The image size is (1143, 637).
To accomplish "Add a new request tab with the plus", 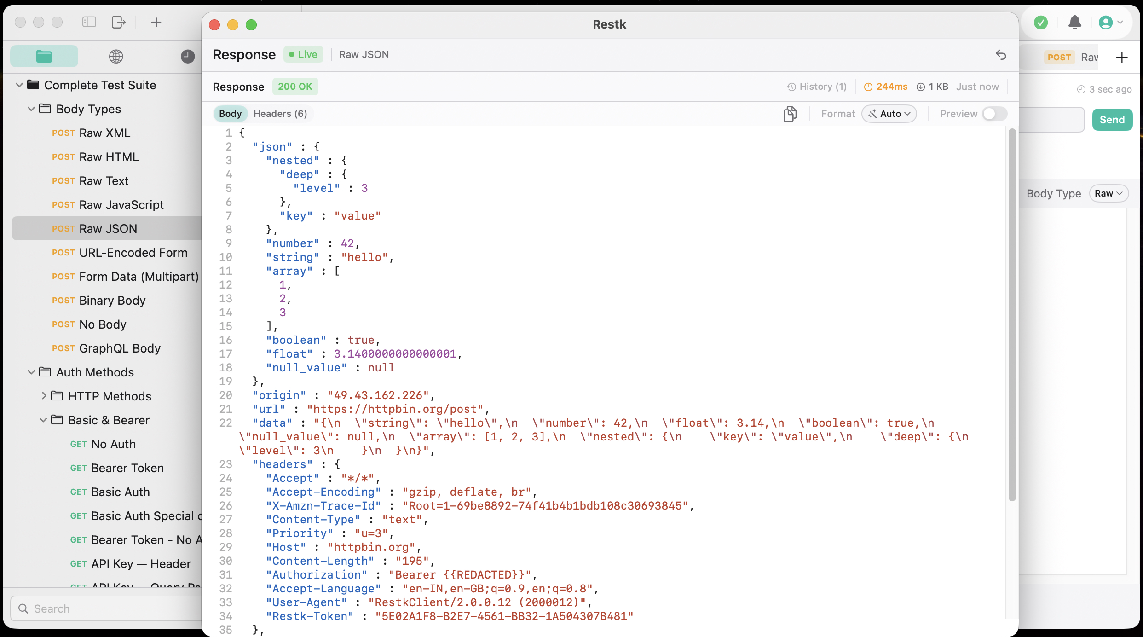I will (x=1122, y=57).
